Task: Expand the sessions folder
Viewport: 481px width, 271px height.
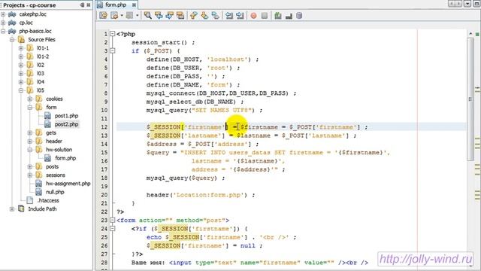Action: [x=30, y=175]
